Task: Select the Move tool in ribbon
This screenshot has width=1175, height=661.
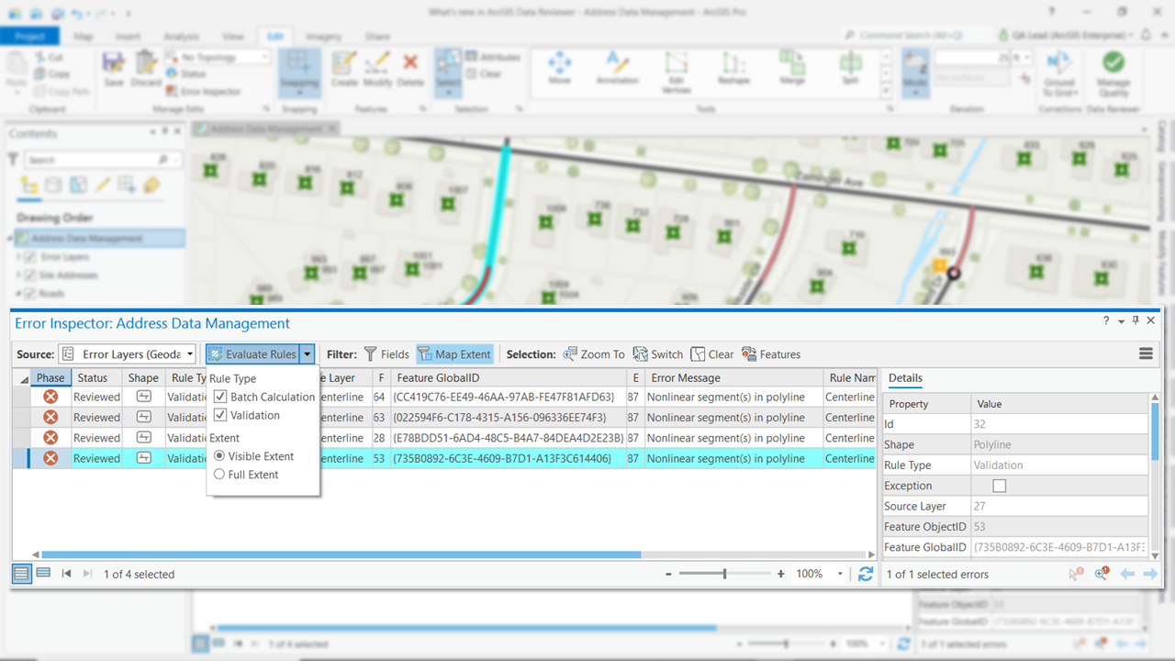Action: click(x=559, y=69)
